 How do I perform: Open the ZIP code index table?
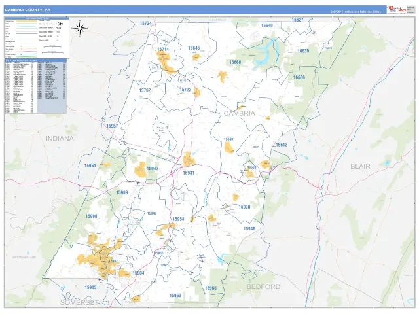[x=36, y=86]
